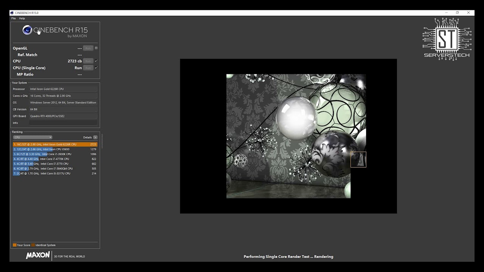
Task: Click the Cinebench sphere logo icon
Action: [x=27, y=30]
